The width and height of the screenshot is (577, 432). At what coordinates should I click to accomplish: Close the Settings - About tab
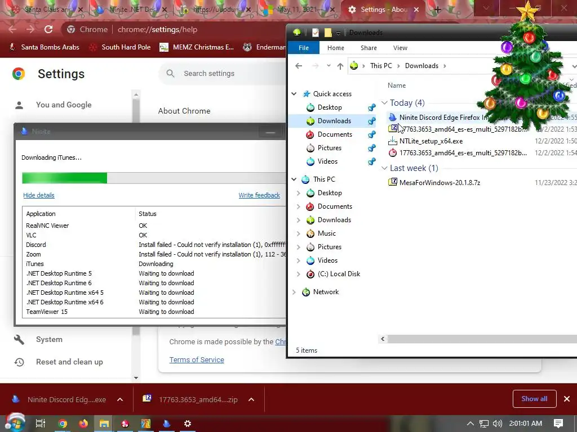(x=416, y=10)
